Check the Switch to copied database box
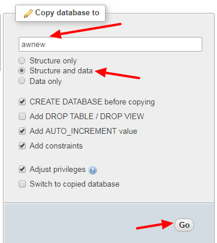Image resolution: width=217 pixels, height=243 pixels. tap(22, 184)
